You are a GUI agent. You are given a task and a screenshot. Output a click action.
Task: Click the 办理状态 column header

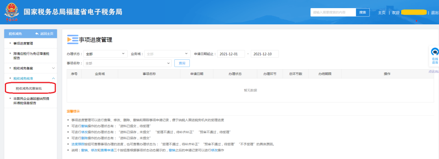235,74
